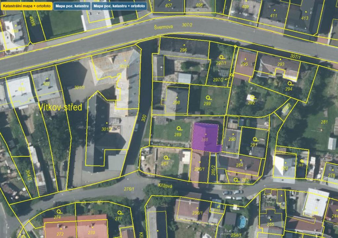Click the garden symbol on parcel 287

click(x=166, y=158)
